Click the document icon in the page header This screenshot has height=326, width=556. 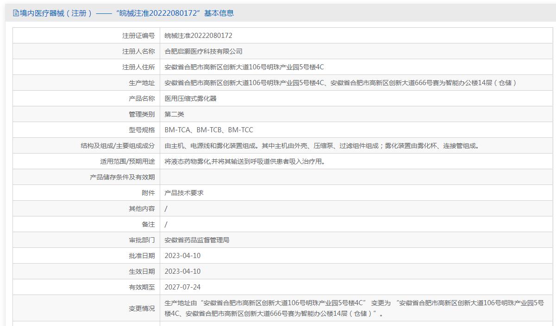16,13
